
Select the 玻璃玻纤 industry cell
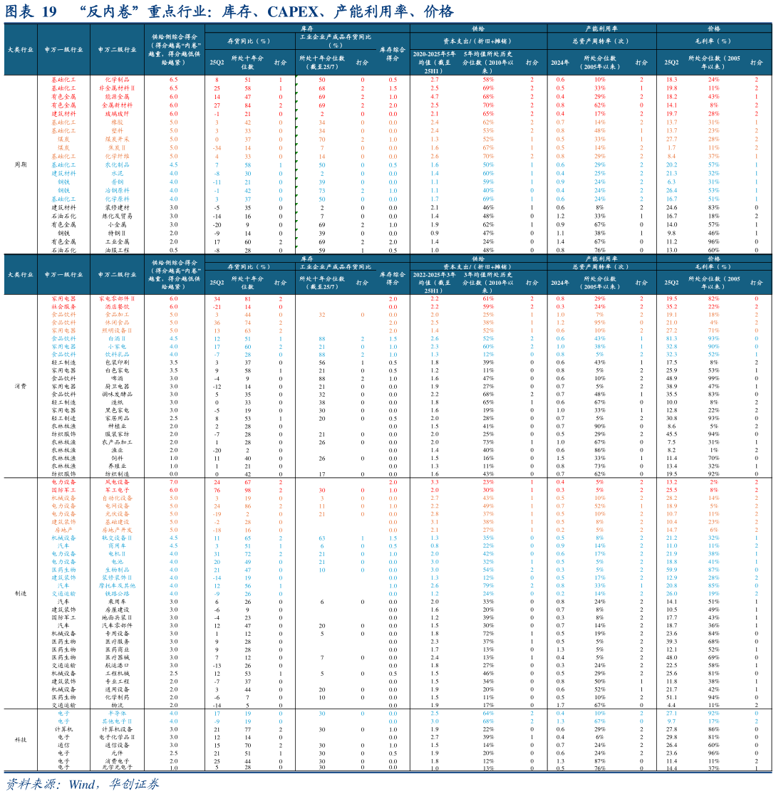[118, 114]
